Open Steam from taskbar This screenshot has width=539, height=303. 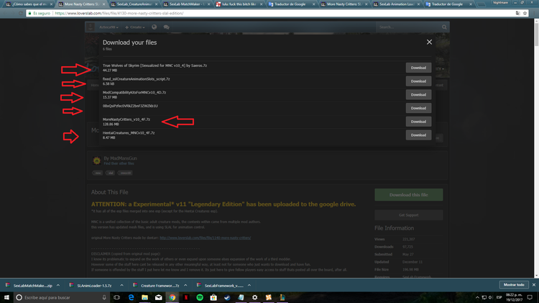227,297
